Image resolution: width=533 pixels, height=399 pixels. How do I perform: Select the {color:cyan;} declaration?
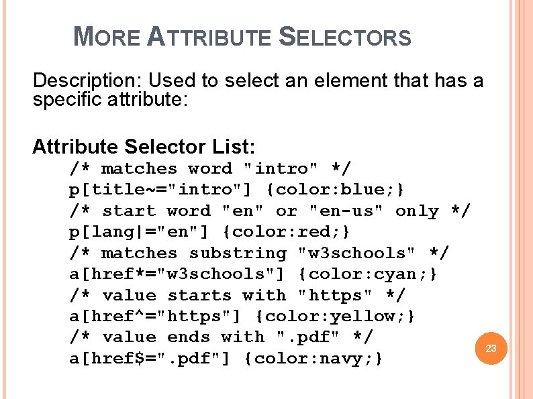(x=369, y=274)
